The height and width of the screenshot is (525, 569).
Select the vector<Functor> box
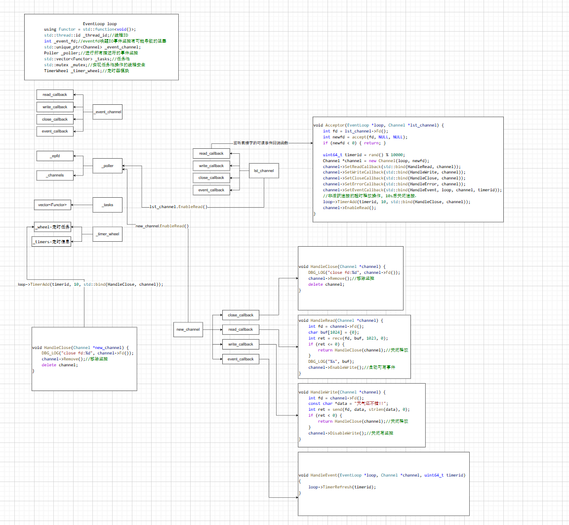point(52,205)
